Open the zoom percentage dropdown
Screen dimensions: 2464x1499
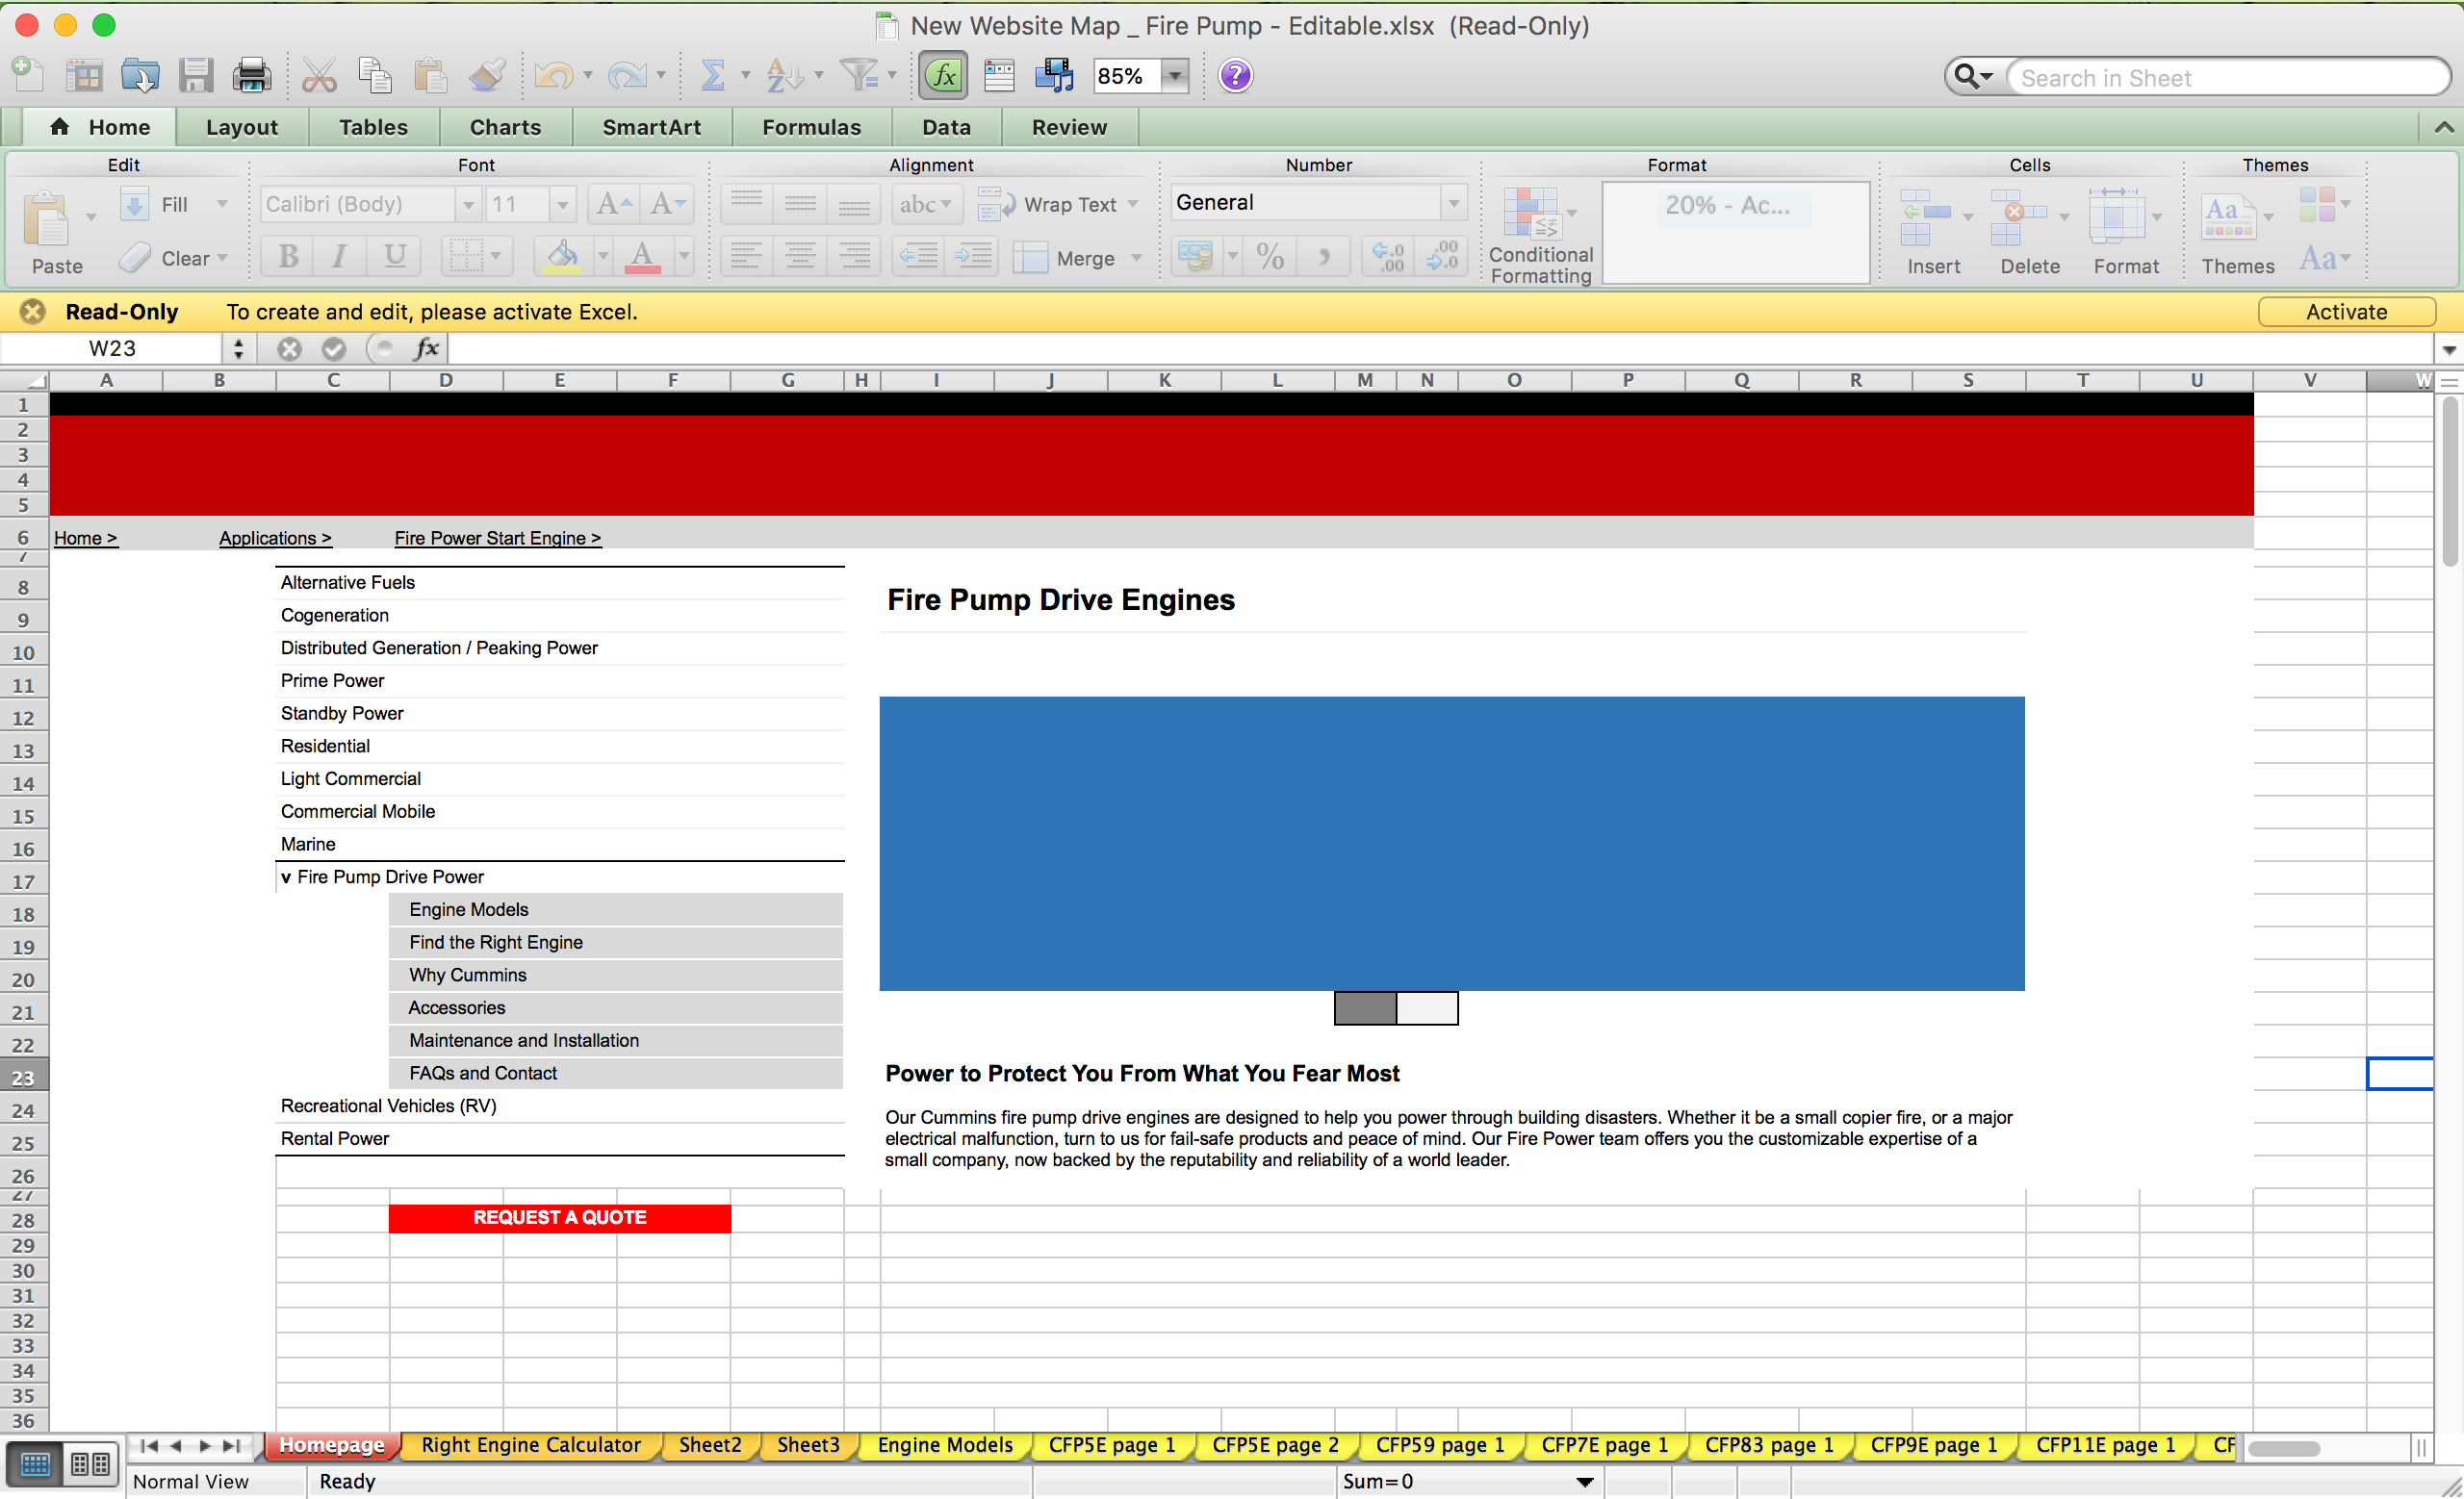coord(1175,76)
